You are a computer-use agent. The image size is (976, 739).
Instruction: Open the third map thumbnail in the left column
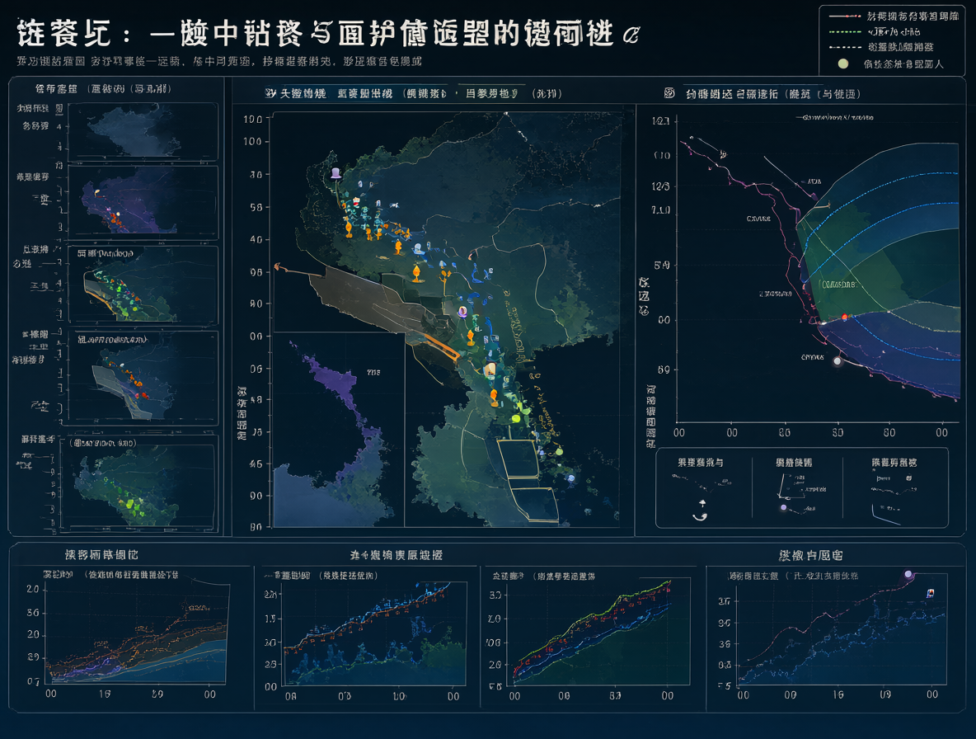(x=143, y=285)
